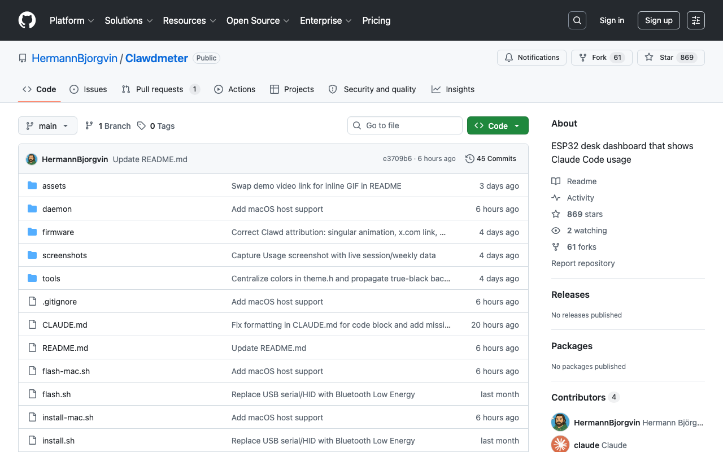Click the flash-mac.sh file icon

pyautogui.click(x=32, y=371)
